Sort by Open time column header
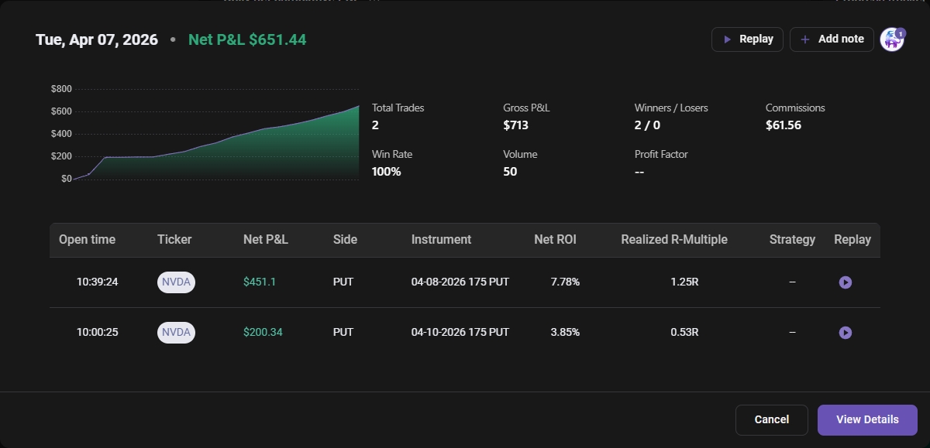Image resolution: width=930 pixels, height=448 pixels. pyautogui.click(x=87, y=240)
